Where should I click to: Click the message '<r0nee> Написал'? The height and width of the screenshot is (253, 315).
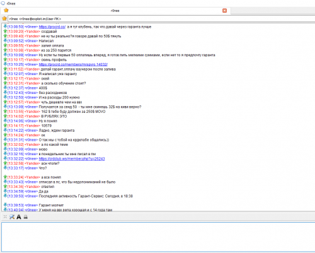tap(39, 41)
